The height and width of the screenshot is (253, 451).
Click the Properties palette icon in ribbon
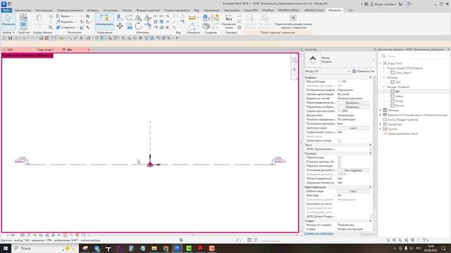(23, 26)
